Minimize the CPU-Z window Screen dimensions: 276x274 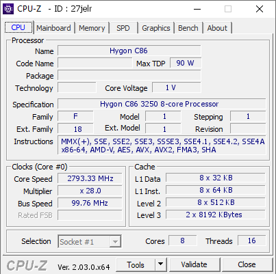[x=197, y=9]
